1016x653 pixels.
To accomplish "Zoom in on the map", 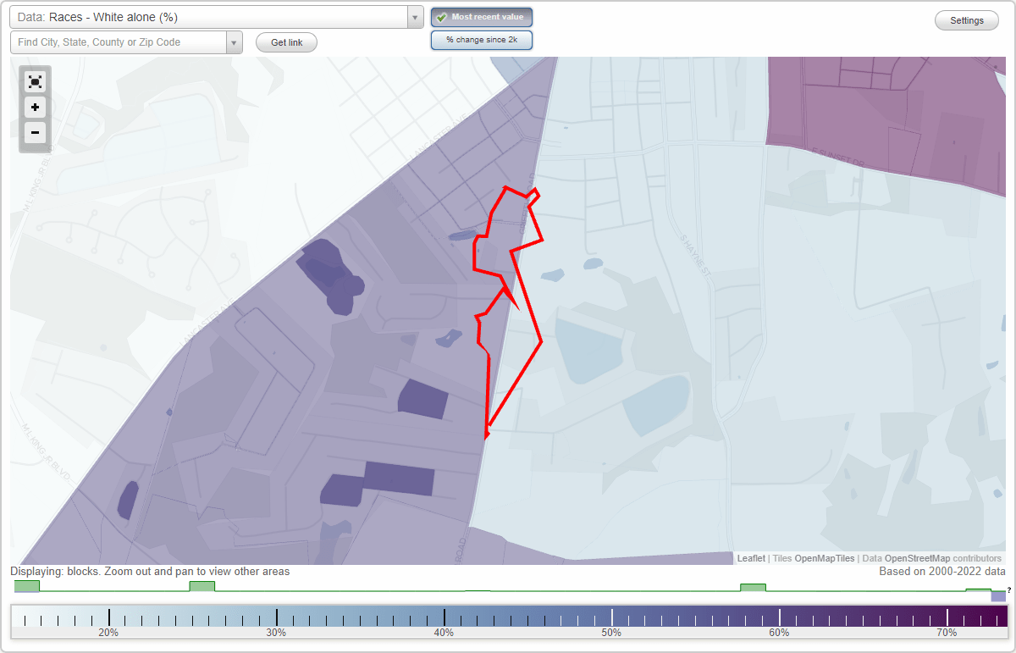I will 35,108.
